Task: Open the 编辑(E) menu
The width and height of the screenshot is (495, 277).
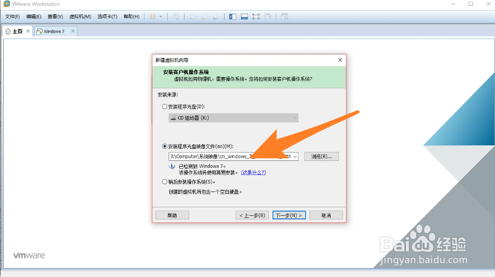Action: tap(34, 16)
